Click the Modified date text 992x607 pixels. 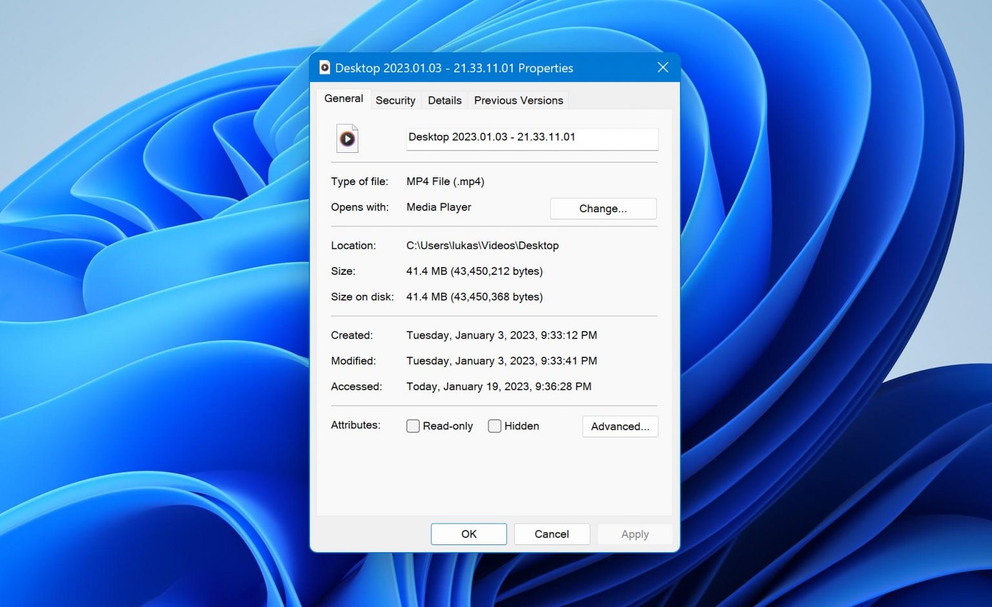[x=502, y=361]
